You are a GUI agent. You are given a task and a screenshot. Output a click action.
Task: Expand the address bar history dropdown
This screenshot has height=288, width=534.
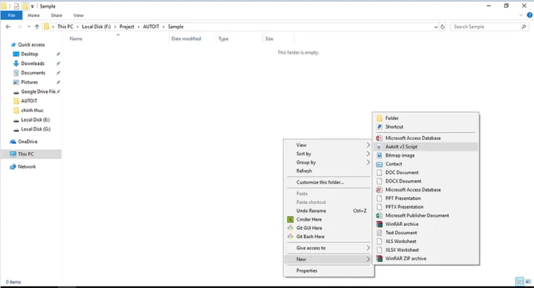(436, 27)
